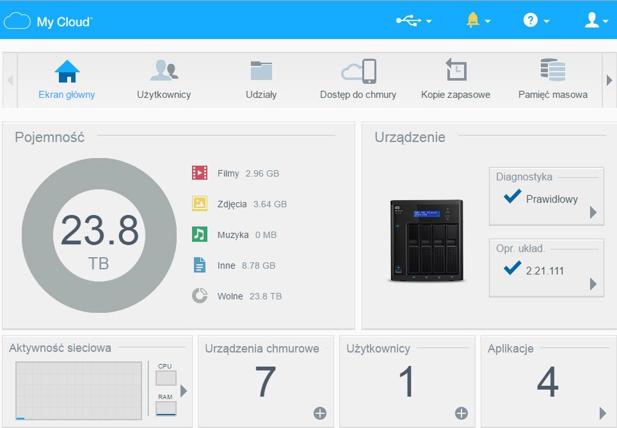The height and width of the screenshot is (428, 617).
Task: Click the network activity graph
Action: (79, 391)
